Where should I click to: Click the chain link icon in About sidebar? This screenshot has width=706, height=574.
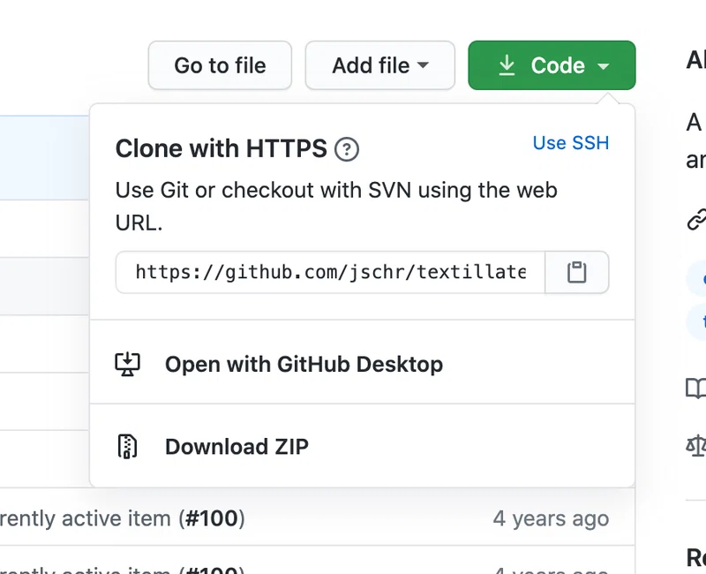click(x=696, y=220)
